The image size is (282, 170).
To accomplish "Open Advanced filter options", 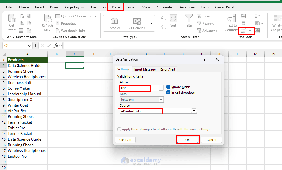I will pos(207,31).
